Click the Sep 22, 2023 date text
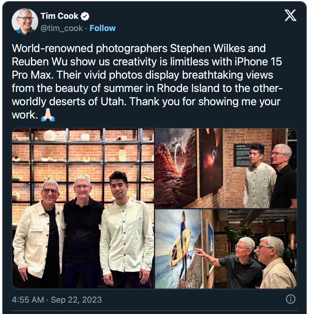 76,300
